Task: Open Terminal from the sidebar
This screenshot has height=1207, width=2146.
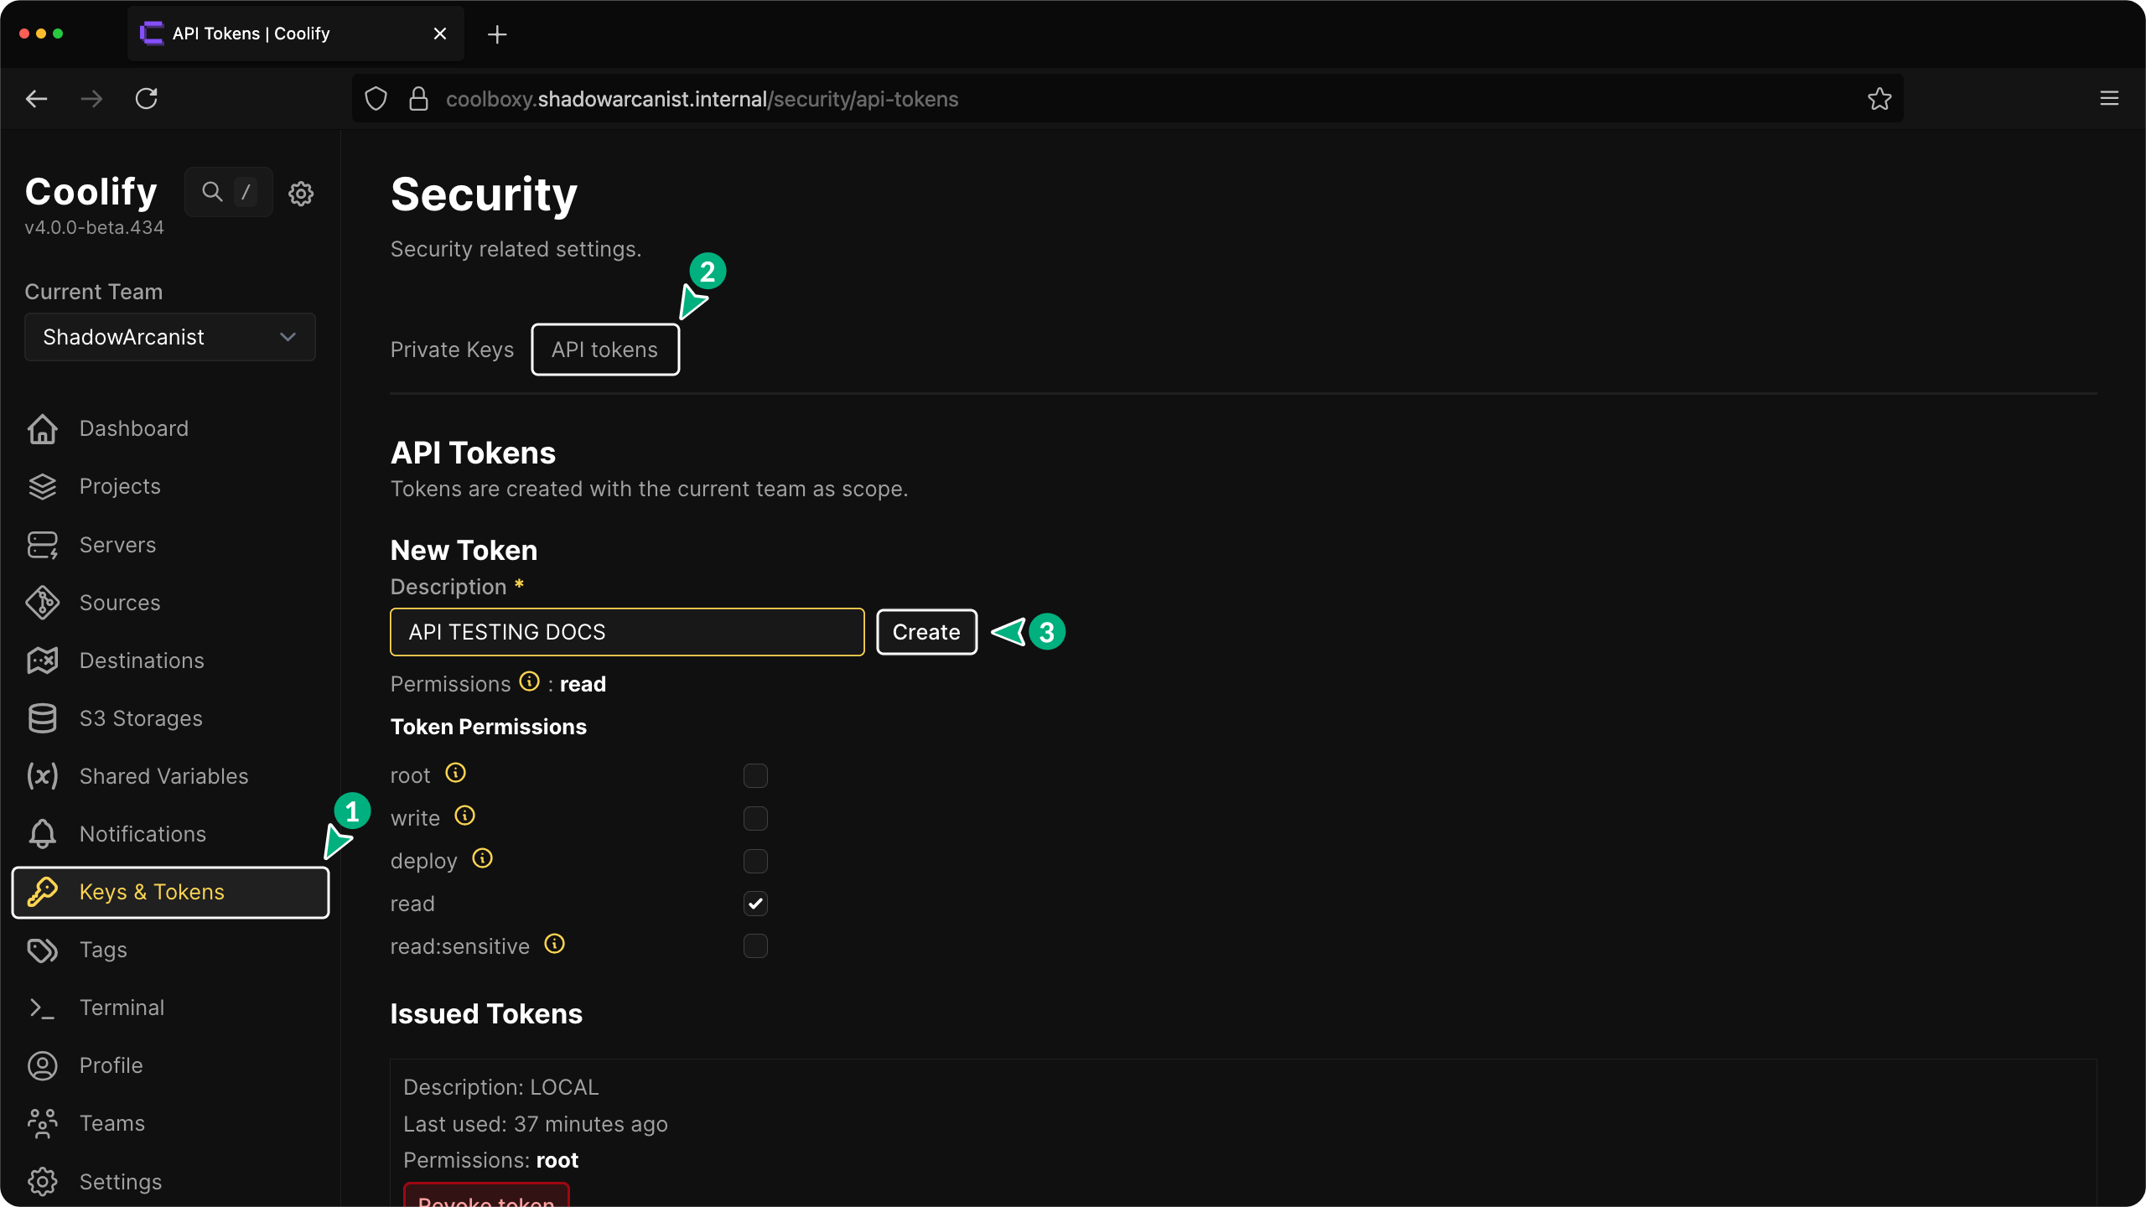Action: pyautogui.click(x=122, y=1008)
